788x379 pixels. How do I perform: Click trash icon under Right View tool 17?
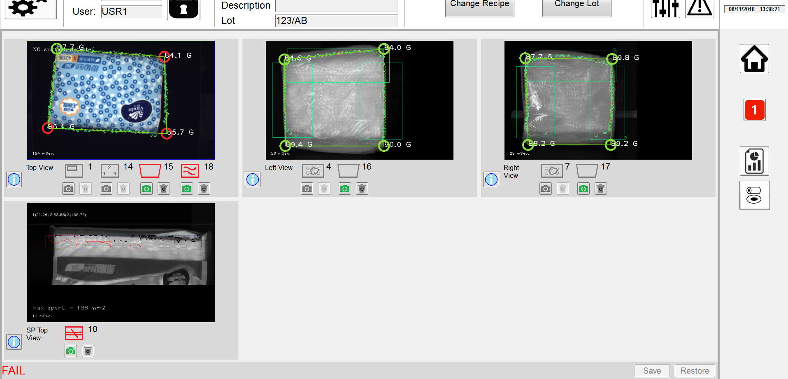click(x=601, y=188)
